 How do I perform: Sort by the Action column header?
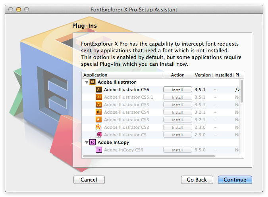[177, 75]
